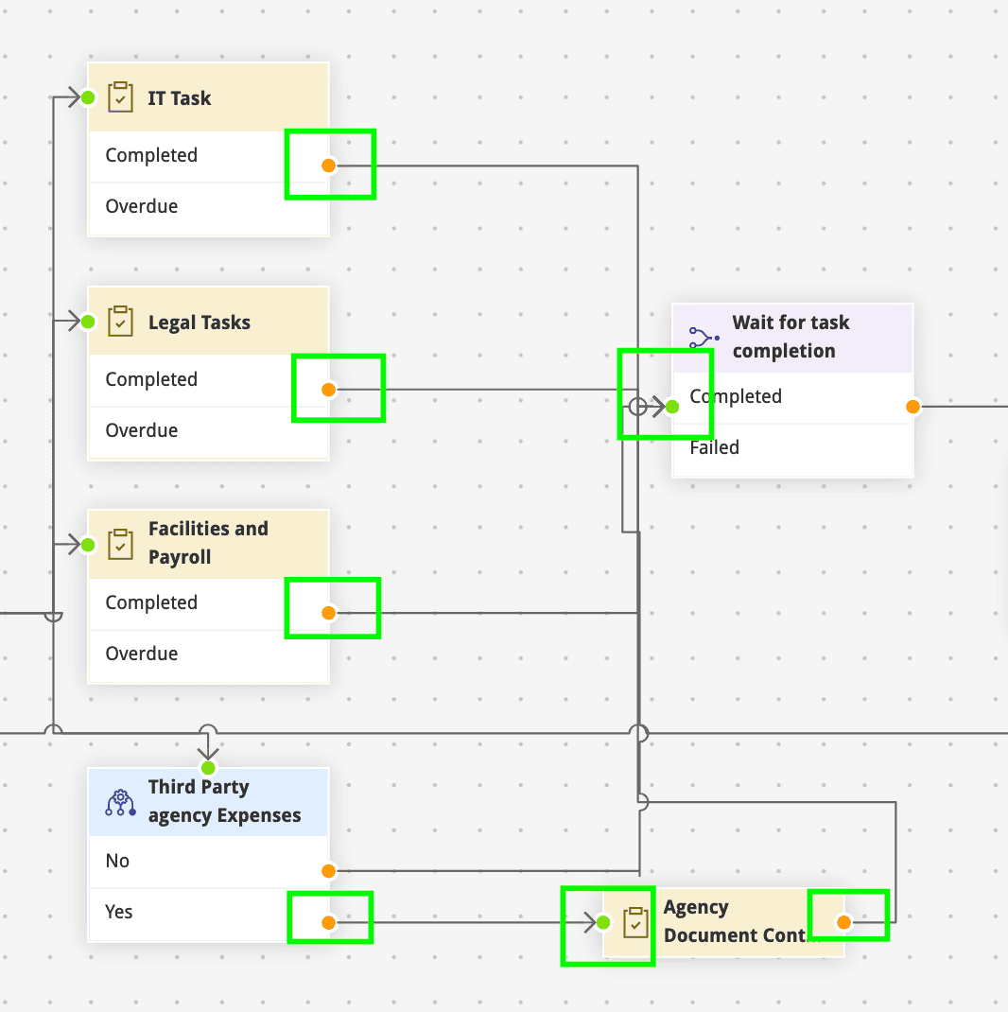Click the Legal Tasks Completed orange output port

point(328,390)
